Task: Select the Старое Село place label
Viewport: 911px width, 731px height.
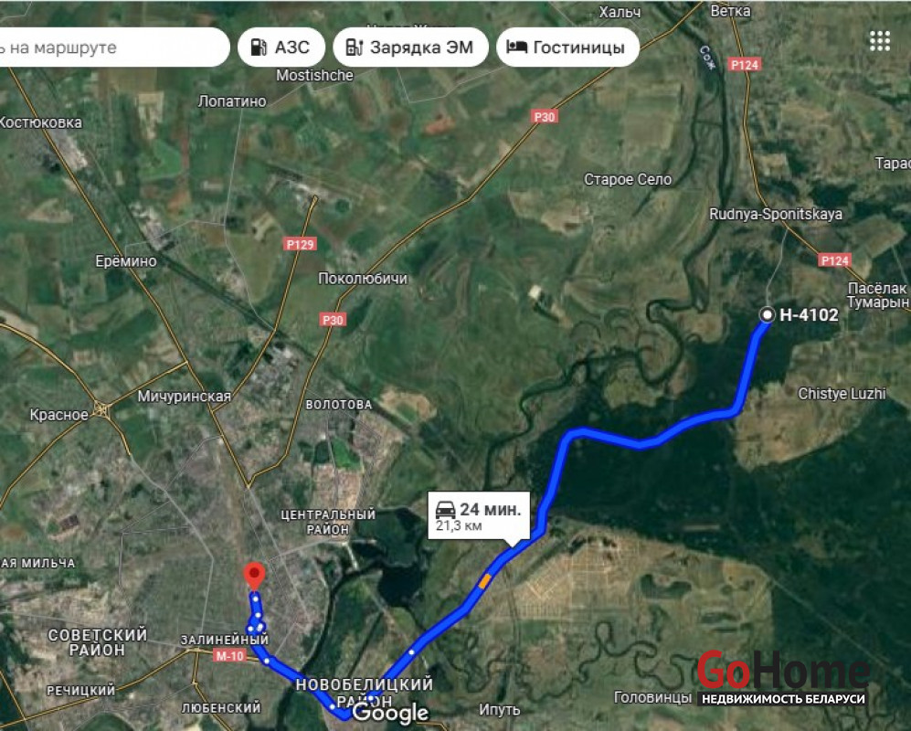Action: pyautogui.click(x=628, y=180)
